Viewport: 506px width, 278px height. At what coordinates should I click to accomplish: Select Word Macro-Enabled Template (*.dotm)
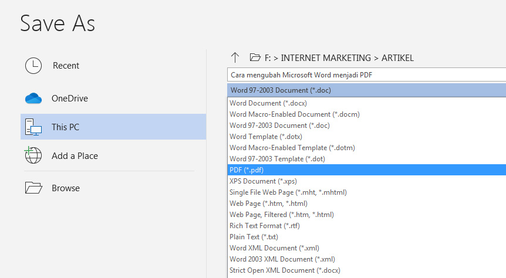367,148
